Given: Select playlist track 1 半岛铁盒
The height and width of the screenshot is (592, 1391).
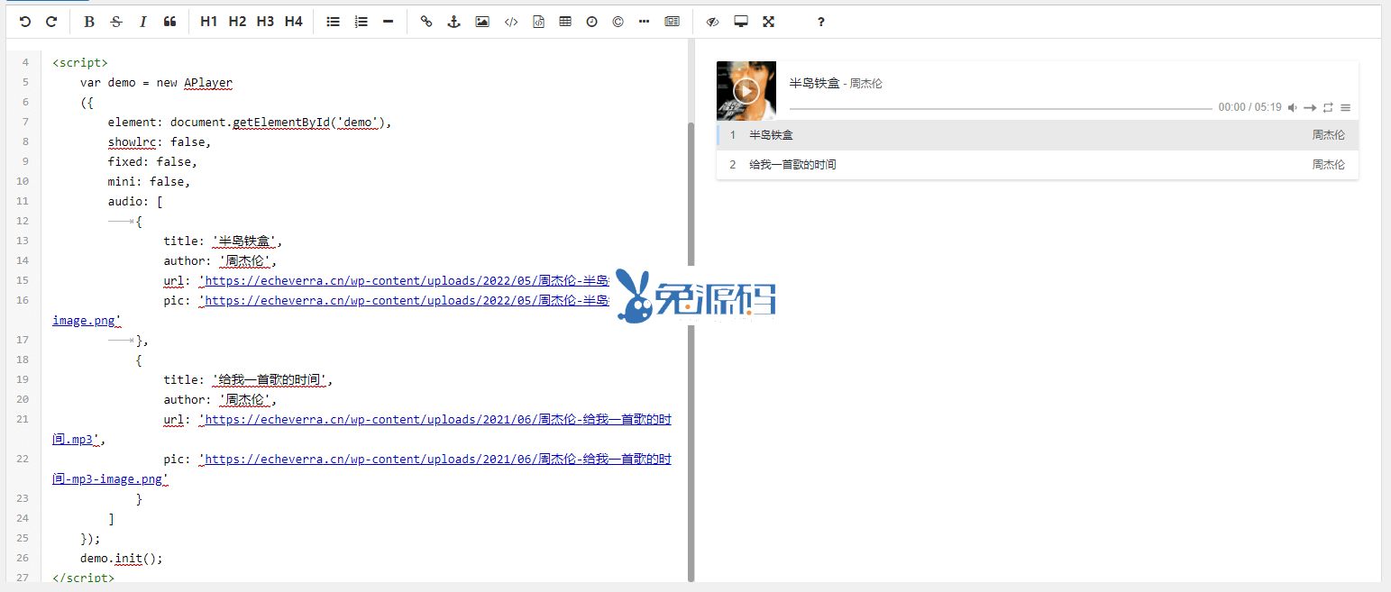Looking at the screenshot, I should pos(1037,135).
